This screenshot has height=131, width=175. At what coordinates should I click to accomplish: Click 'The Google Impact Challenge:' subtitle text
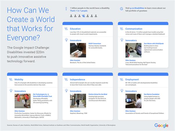[28, 48]
